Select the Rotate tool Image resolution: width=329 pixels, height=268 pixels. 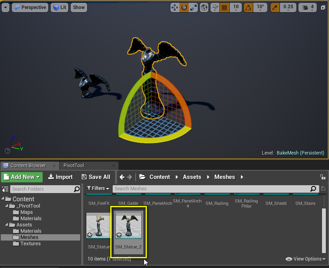pos(184,7)
